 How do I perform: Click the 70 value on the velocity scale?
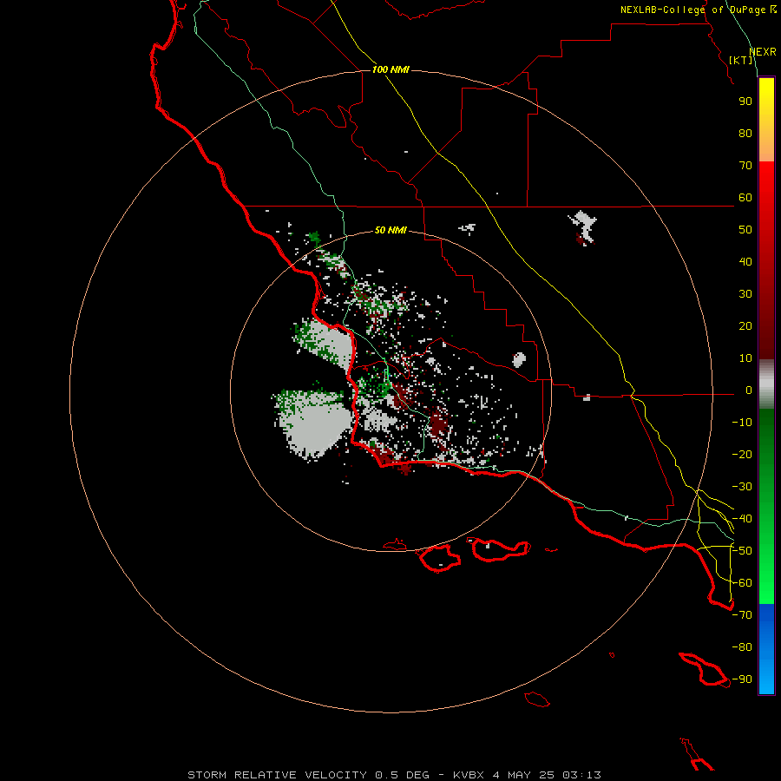(745, 166)
